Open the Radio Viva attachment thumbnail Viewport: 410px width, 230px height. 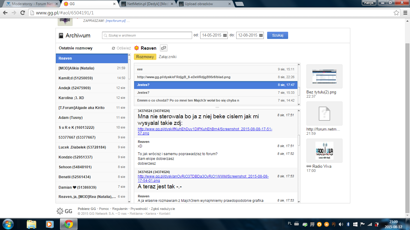coord(324,151)
